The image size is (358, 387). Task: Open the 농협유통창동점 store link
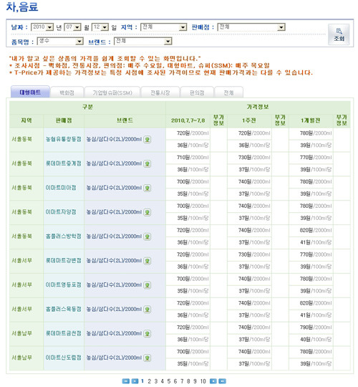63,139
